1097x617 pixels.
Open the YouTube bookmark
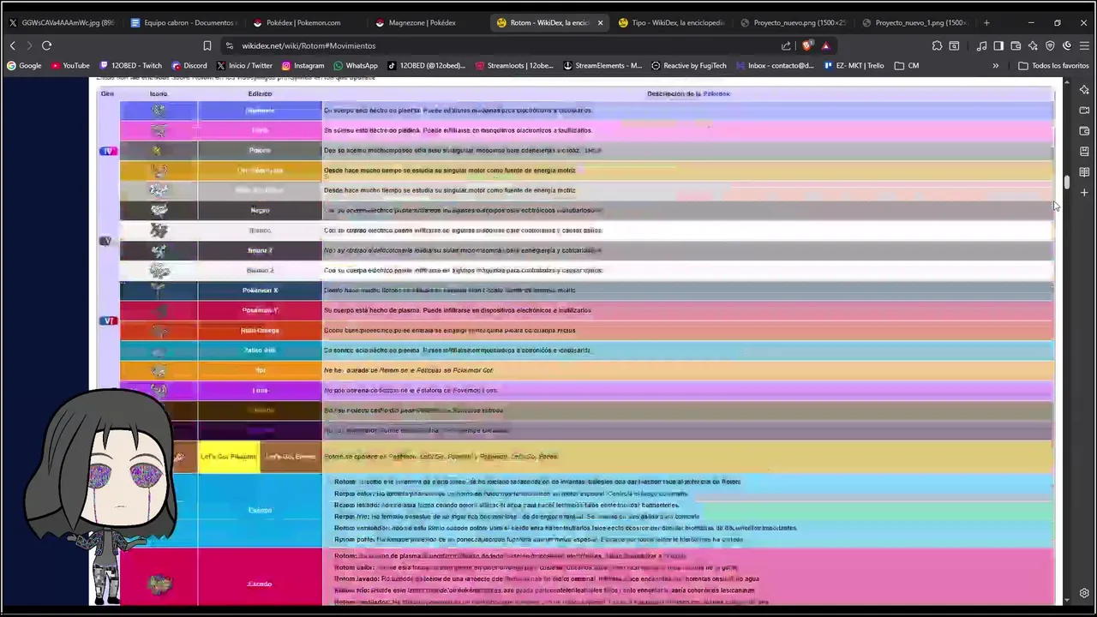coord(70,65)
